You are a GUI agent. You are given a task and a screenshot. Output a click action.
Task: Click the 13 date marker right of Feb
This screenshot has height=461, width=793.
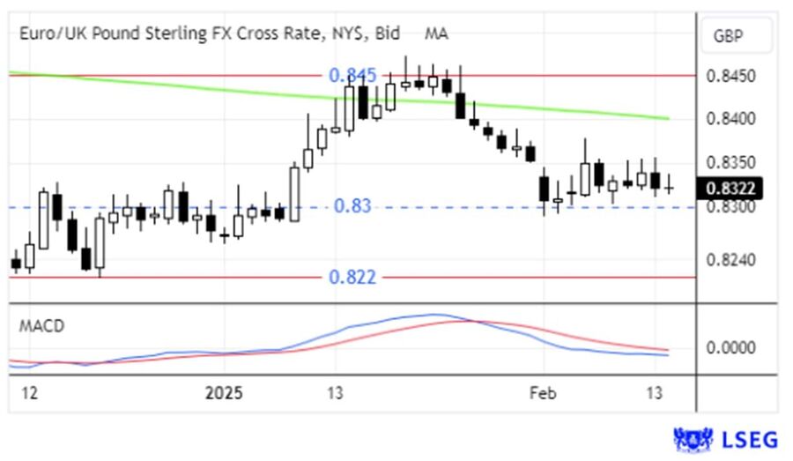pos(653,391)
